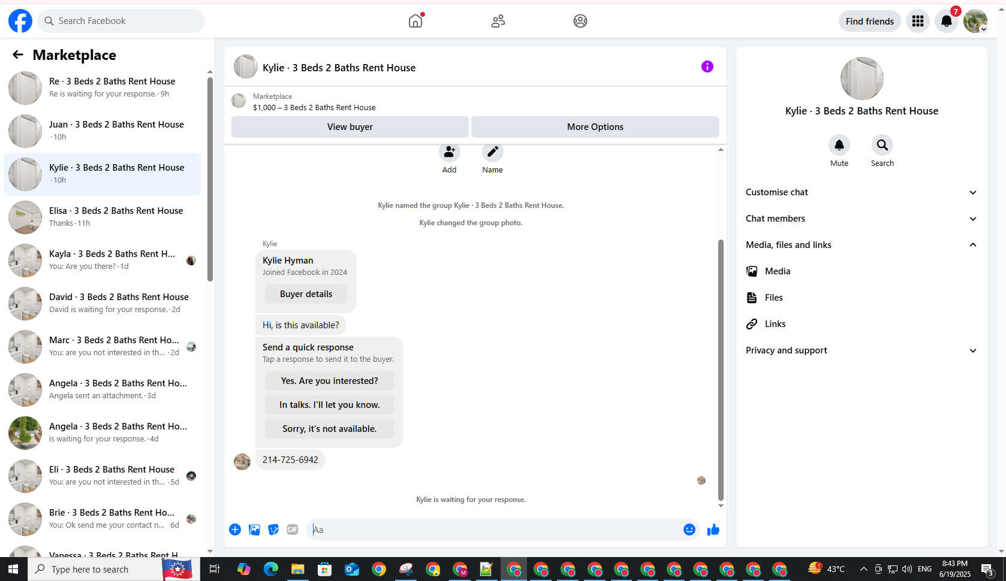Screen dimensions: 1006x581
Task: Choose a GIF
Action: pyautogui.click(x=293, y=529)
